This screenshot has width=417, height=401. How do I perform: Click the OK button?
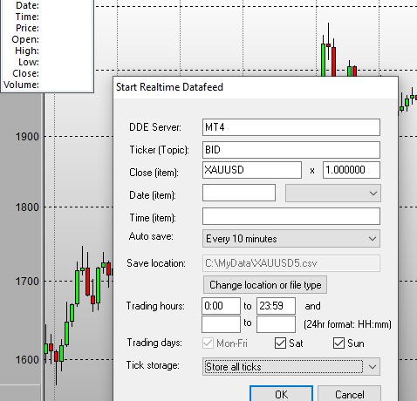click(x=281, y=394)
